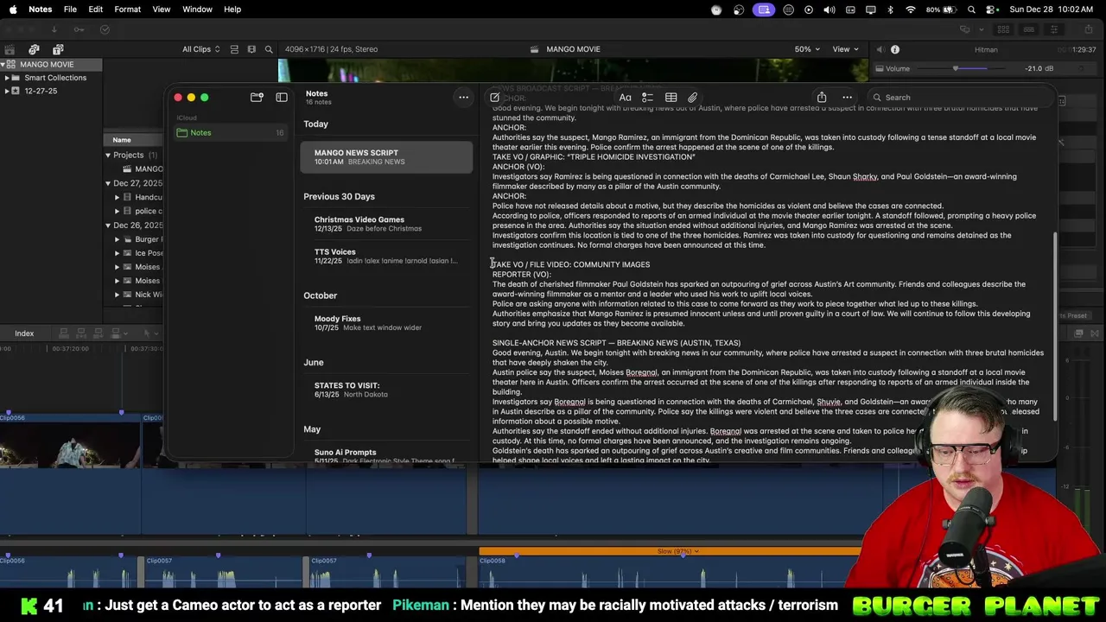This screenshot has width=1106, height=622.
Task: Select Clip0058 in the timeline
Action: [x=670, y=573]
